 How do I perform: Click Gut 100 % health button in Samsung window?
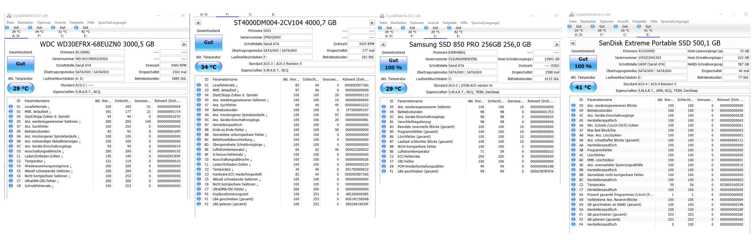394,64
